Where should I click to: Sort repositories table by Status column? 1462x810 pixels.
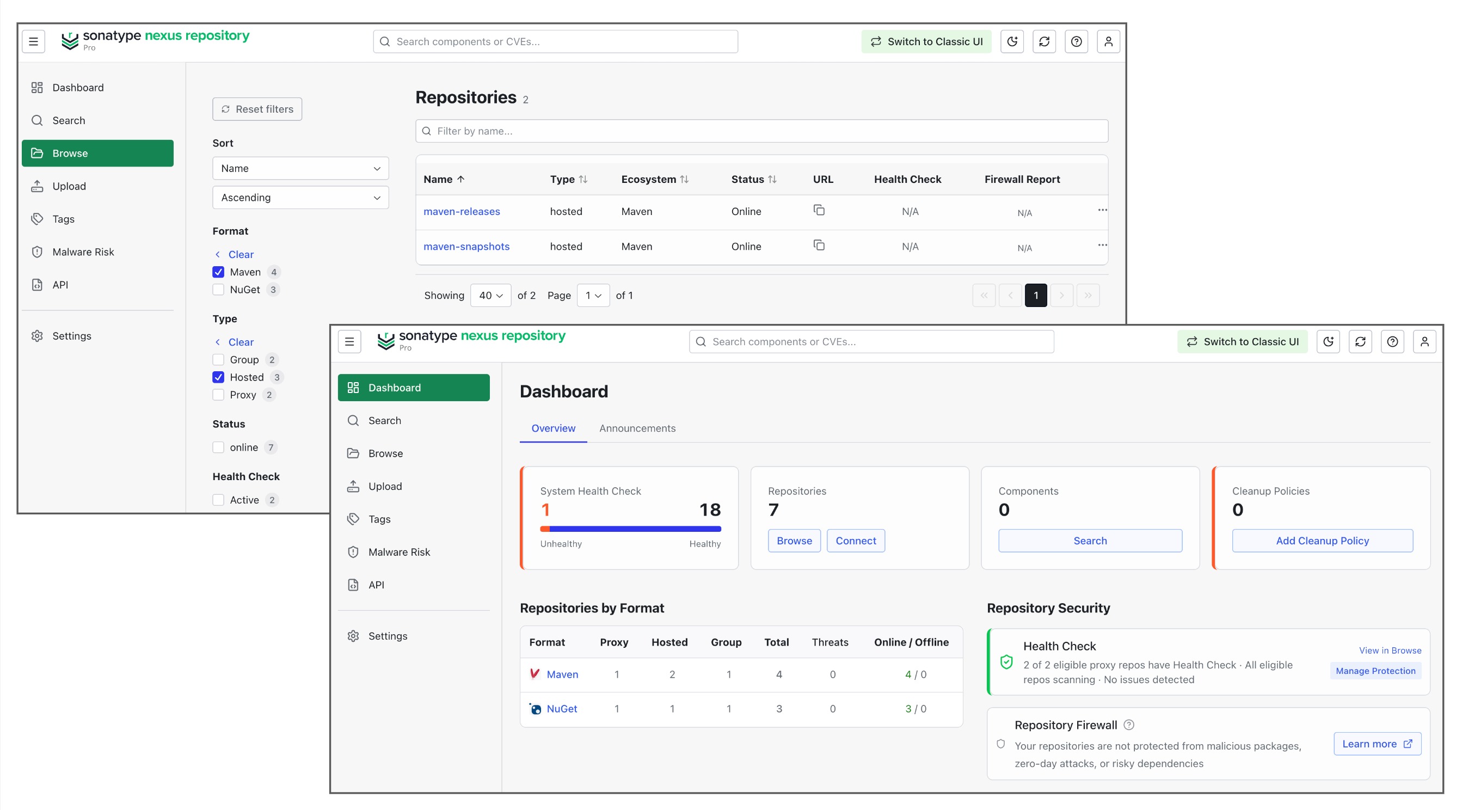[772, 180]
